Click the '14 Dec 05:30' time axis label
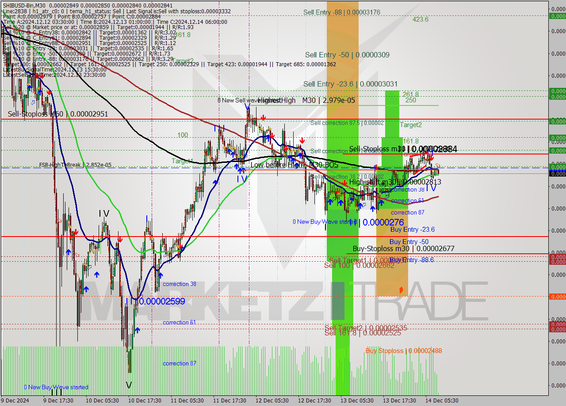Viewport: 566px width, 406px height. click(x=442, y=401)
